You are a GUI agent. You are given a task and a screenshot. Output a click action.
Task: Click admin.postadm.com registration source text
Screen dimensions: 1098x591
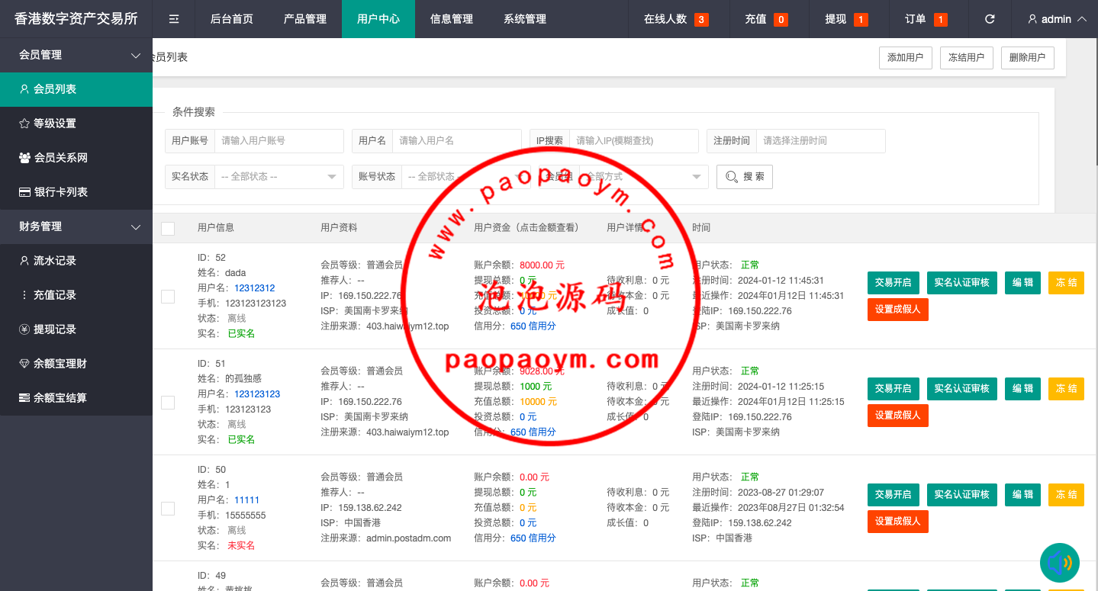tap(408, 538)
